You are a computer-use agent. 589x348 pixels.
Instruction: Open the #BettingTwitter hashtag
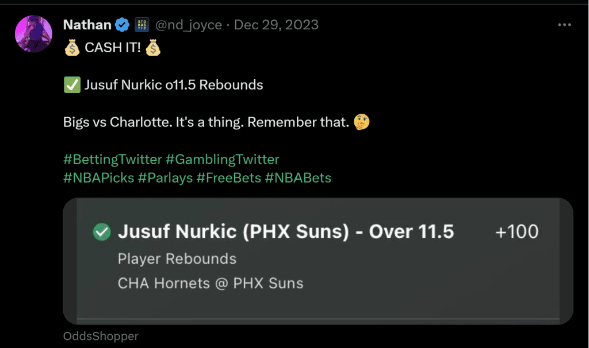113,160
